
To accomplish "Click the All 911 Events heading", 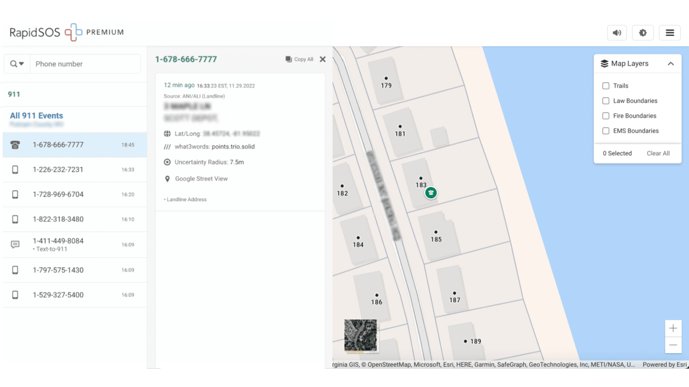I will click(37, 116).
